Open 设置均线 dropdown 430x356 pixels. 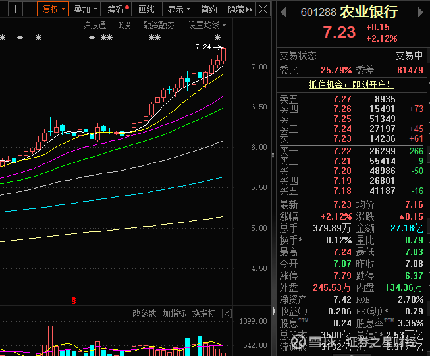207,25
